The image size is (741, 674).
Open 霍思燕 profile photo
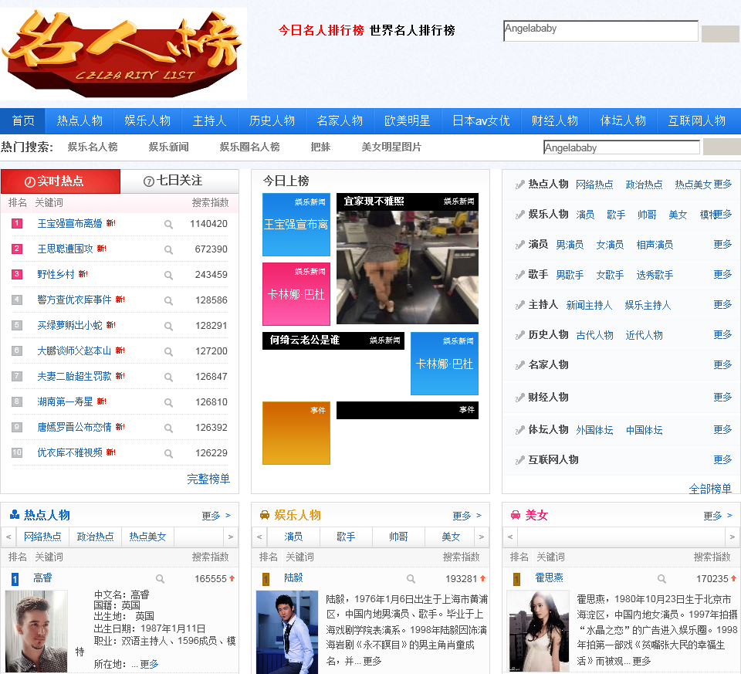pos(538,631)
